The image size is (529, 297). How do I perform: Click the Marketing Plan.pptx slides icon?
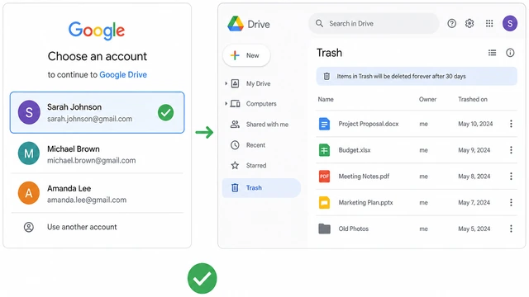click(x=324, y=202)
